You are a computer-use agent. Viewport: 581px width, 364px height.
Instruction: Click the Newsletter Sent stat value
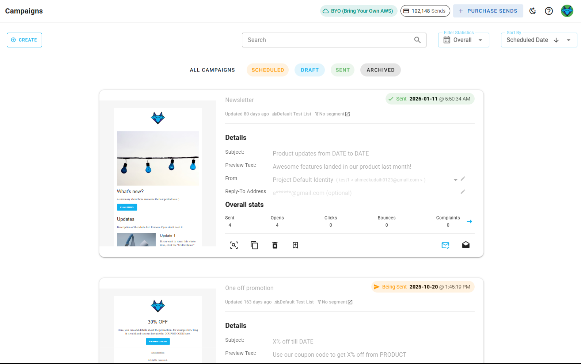[230, 225]
